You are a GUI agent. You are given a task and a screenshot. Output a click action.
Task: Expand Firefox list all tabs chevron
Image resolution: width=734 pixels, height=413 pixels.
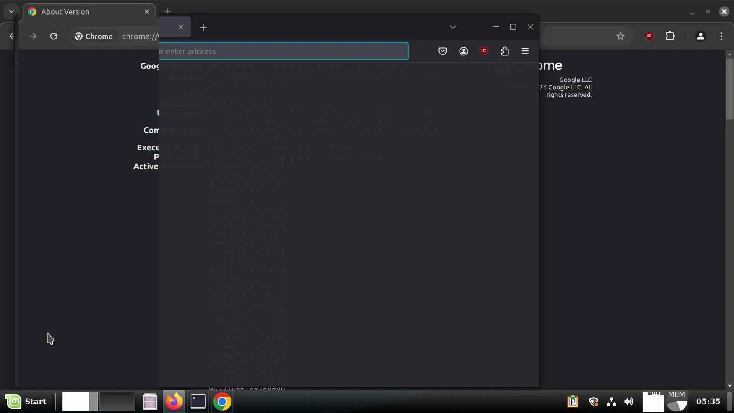[x=453, y=27]
